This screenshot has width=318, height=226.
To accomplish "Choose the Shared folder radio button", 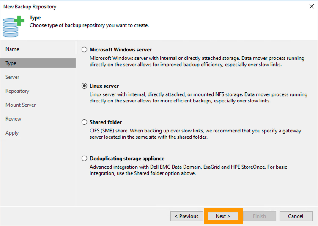I will pyautogui.click(x=85, y=122).
